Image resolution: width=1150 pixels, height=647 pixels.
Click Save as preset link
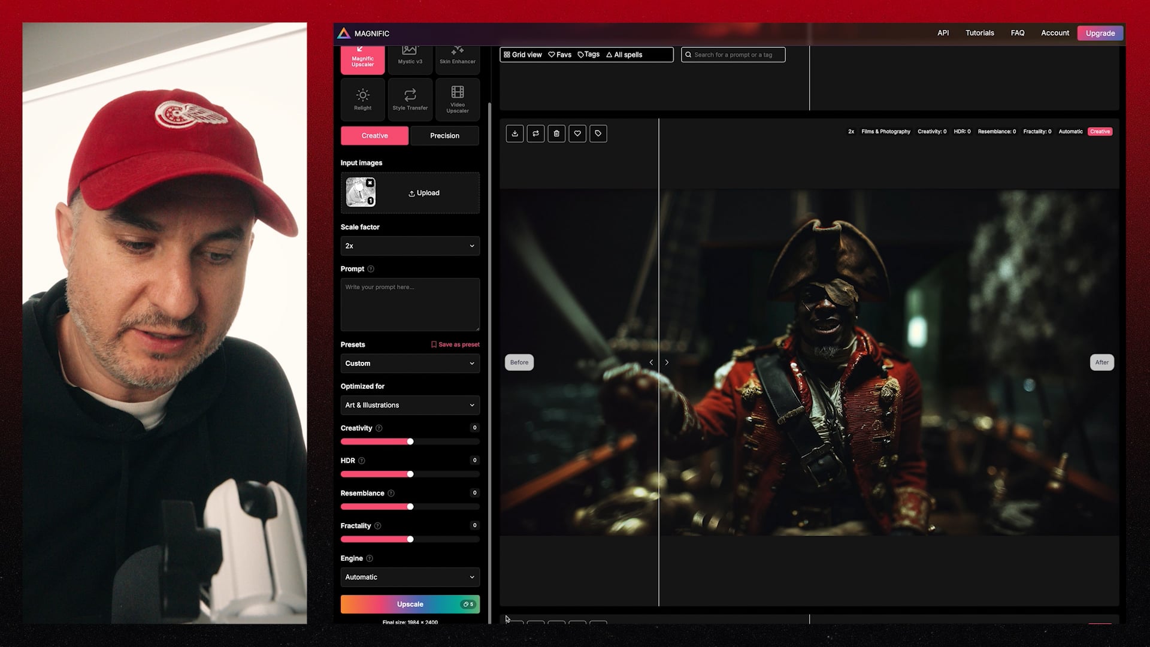[455, 344]
